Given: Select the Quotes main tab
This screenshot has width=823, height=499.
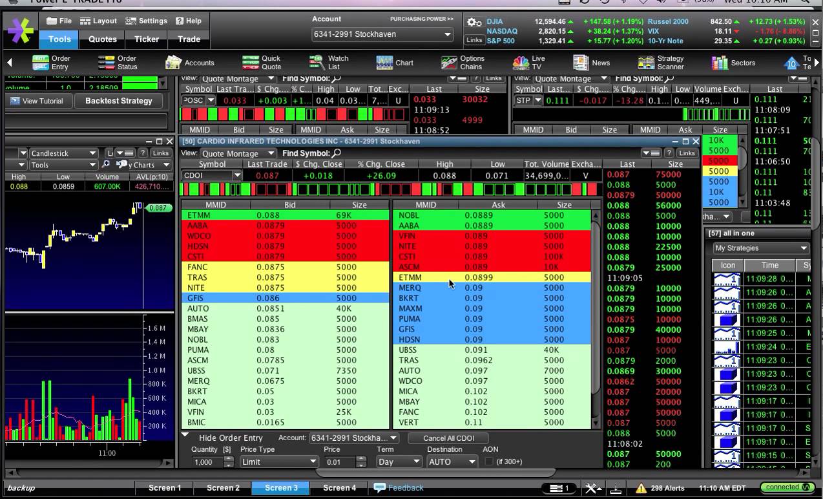Looking at the screenshot, I should coord(103,39).
